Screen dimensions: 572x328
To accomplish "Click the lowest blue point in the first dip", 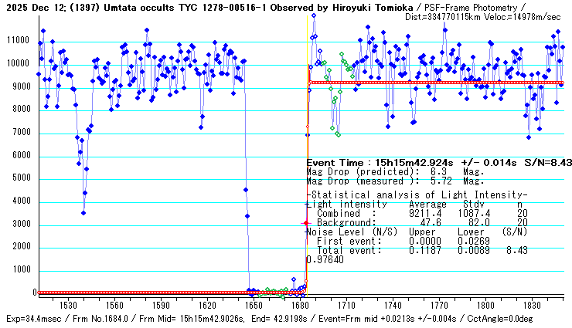I will (x=83, y=213).
